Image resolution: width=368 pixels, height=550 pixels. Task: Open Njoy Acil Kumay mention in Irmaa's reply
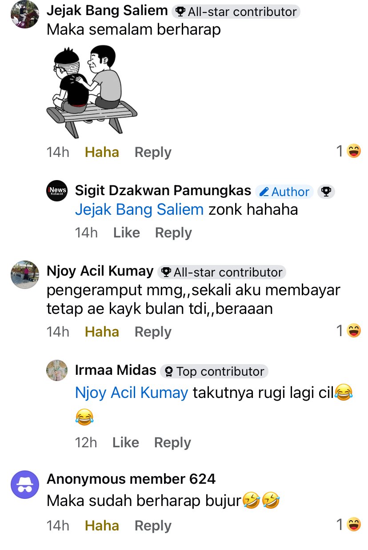[x=132, y=393]
